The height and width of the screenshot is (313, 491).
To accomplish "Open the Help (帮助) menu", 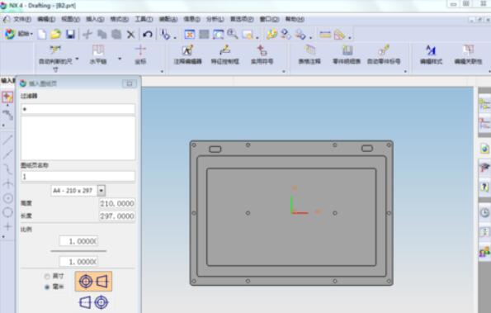I will (x=295, y=19).
